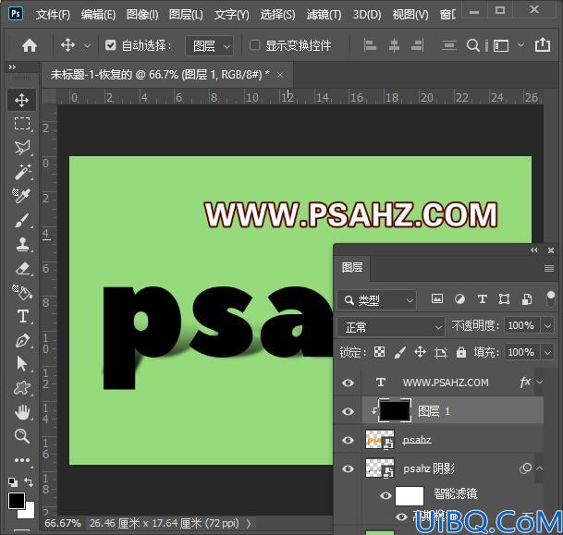Align left edges in options bar
This screenshot has width=563, height=535.
pos(370,45)
